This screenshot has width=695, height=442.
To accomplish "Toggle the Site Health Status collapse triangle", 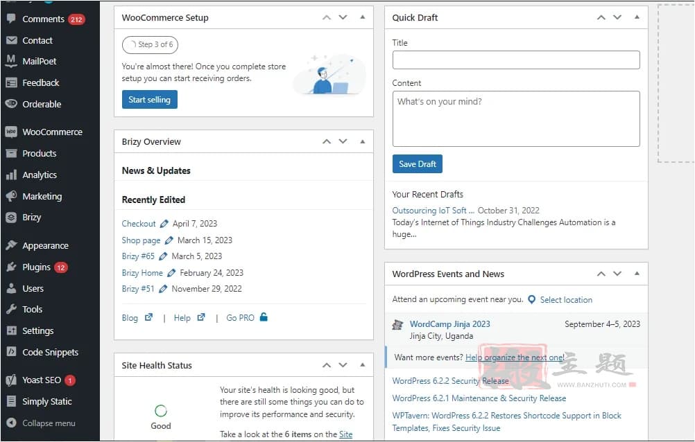I will tap(363, 365).
